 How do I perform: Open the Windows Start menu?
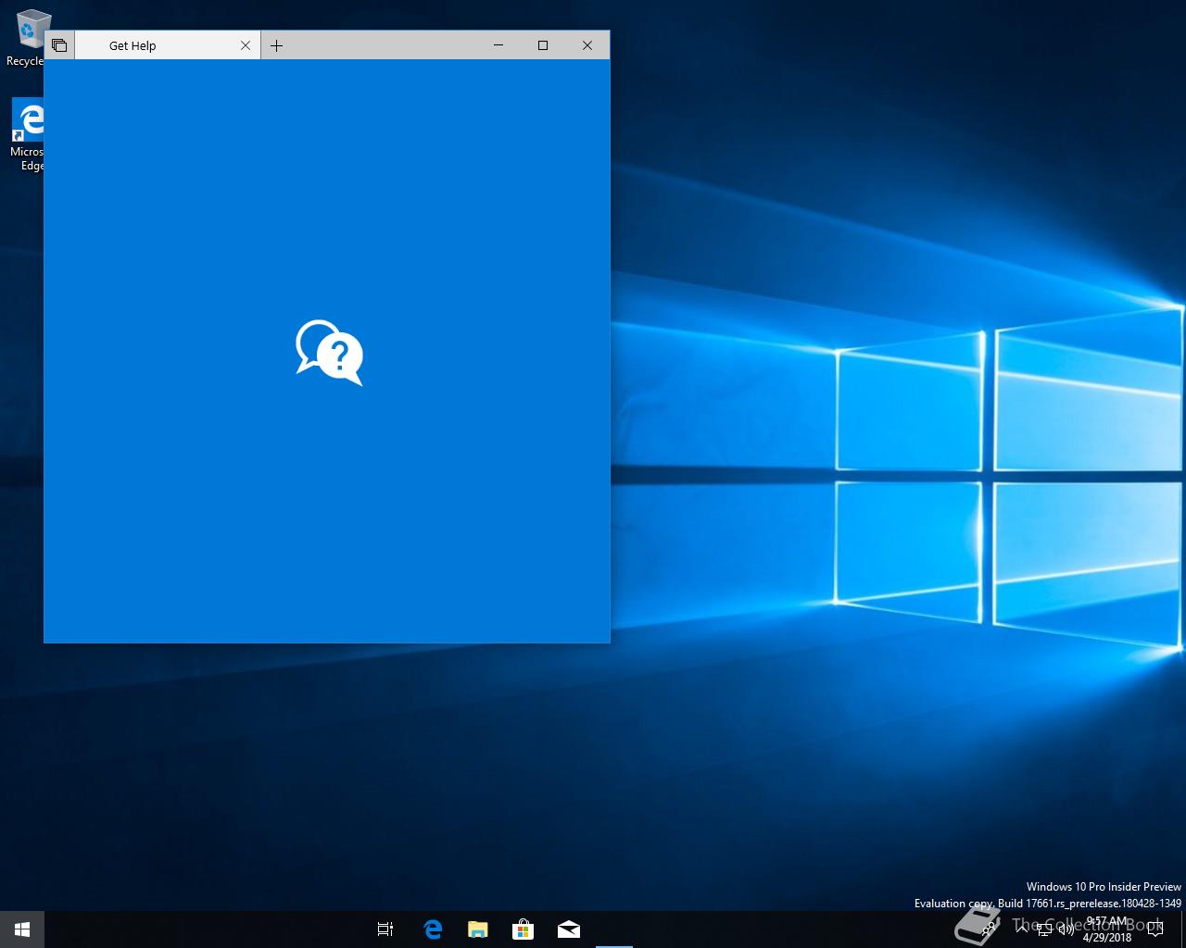point(22,929)
